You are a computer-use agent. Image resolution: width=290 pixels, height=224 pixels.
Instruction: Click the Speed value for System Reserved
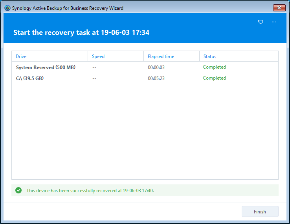94,67
